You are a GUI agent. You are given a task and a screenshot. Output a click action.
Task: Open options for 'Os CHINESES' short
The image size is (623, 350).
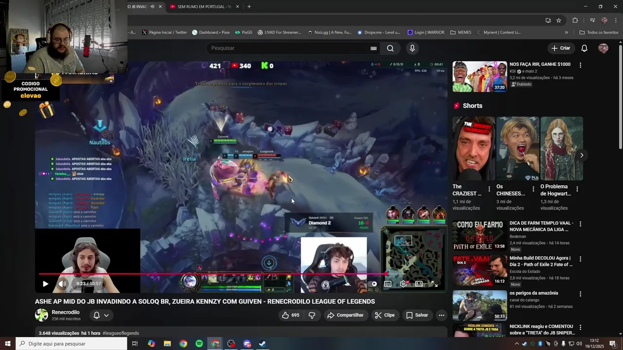click(x=533, y=189)
